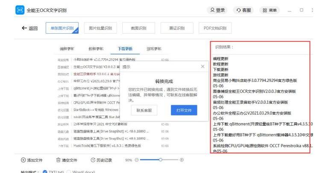The image size is (322, 173).
Task: Click result line 编程更新
Action: tap(220, 59)
